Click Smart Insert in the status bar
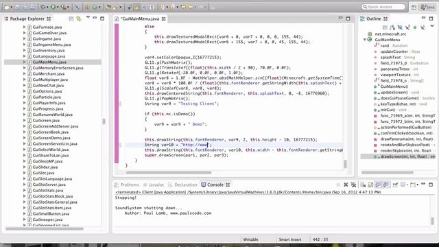Viewport: 439px width, 247px height. pyautogui.click(x=290, y=239)
